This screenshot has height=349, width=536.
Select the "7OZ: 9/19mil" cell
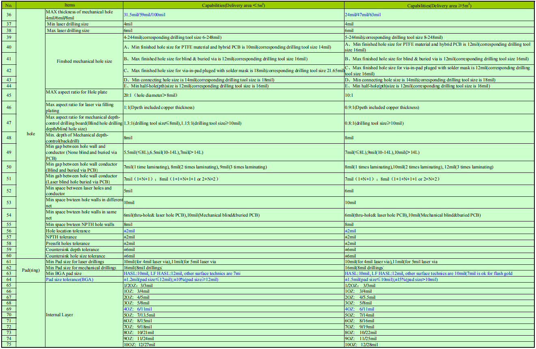click(x=439, y=327)
